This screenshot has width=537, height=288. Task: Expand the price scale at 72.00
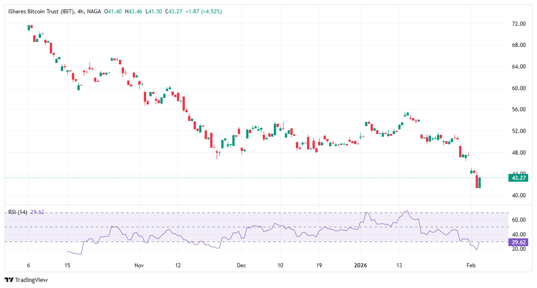tap(518, 23)
